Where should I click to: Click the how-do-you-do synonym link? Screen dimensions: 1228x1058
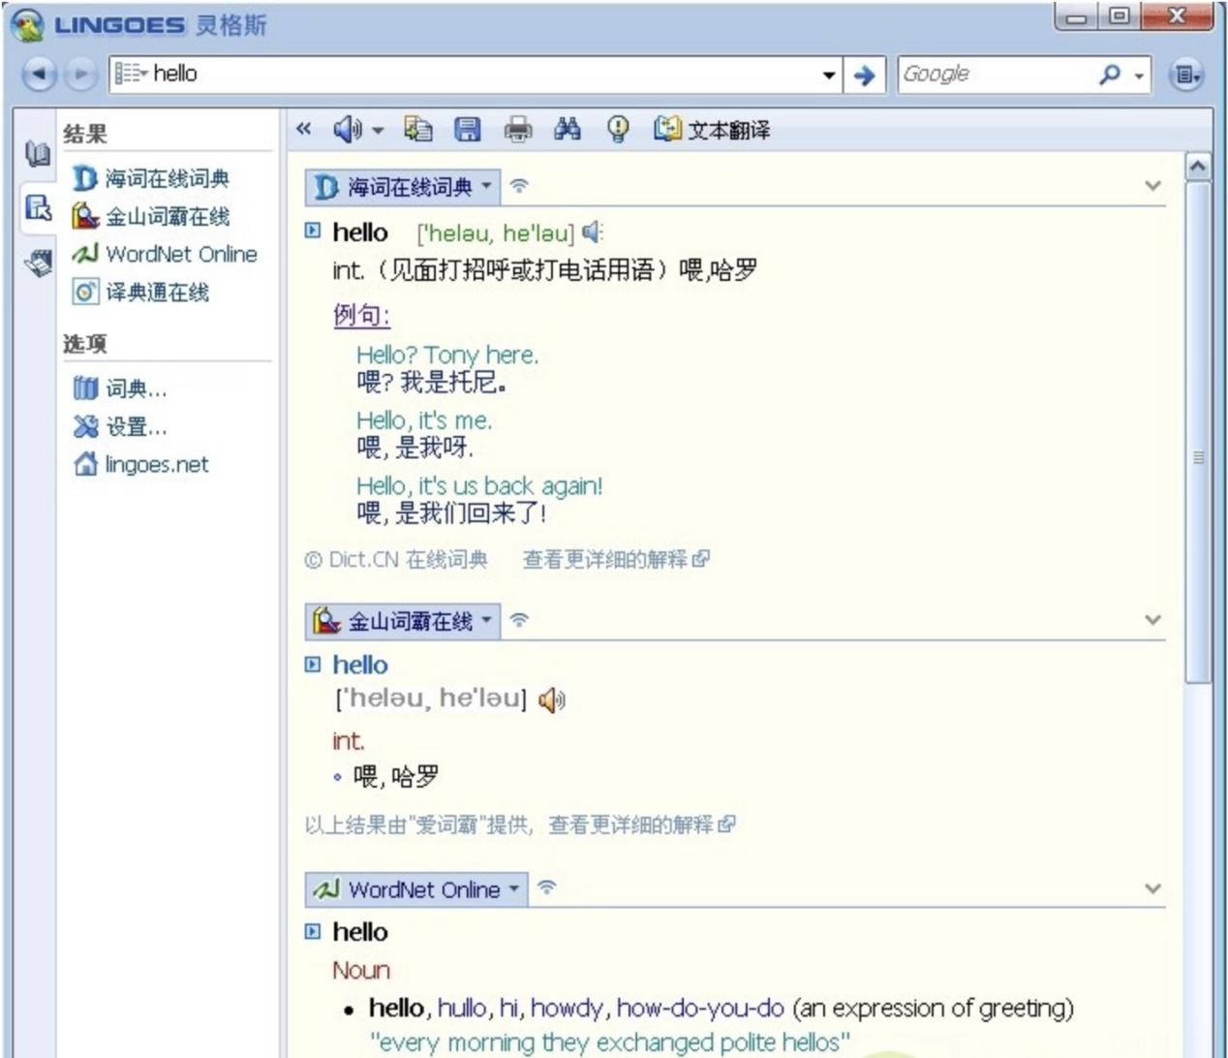pyautogui.click(x=700, y=1009)
